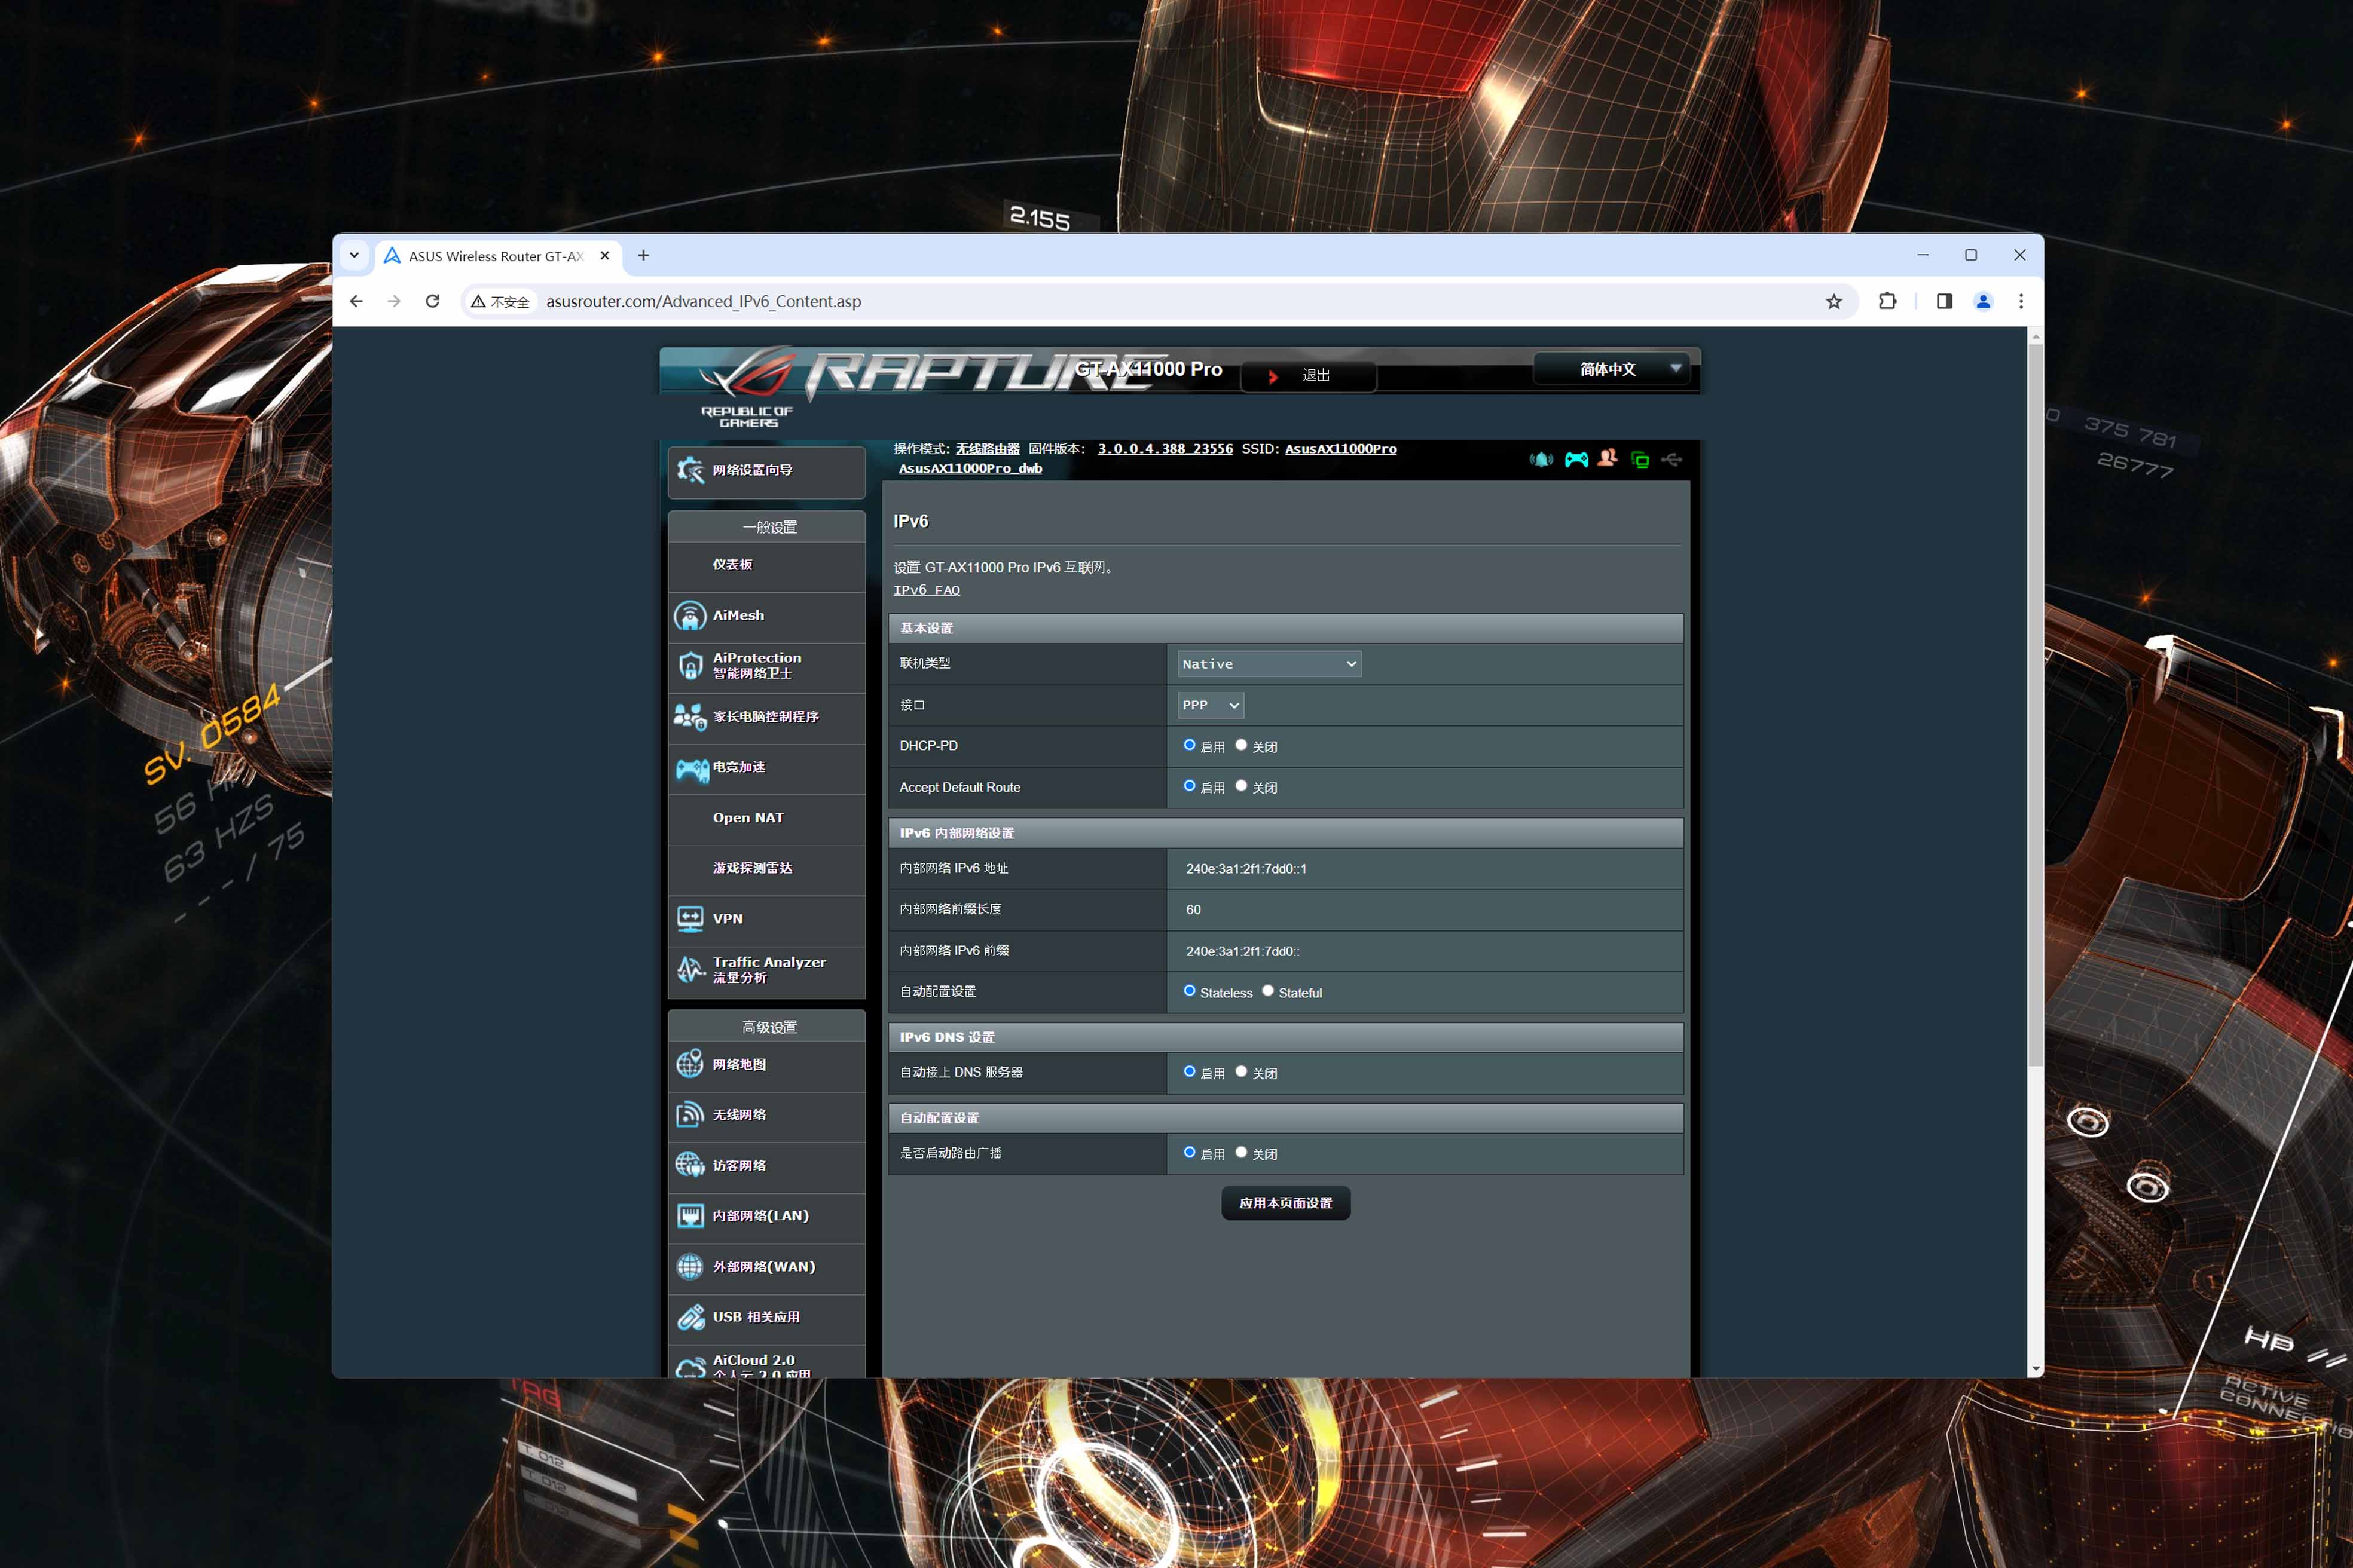Click the 无线路由器 operation mode link
The image size is (2353, 1568).
[988, 449]
